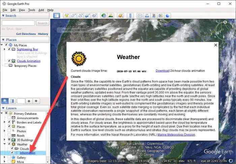Open the Tools menu
Image resolution: width=236 pixels, height=164 pixels.
(x=32, y=10)
